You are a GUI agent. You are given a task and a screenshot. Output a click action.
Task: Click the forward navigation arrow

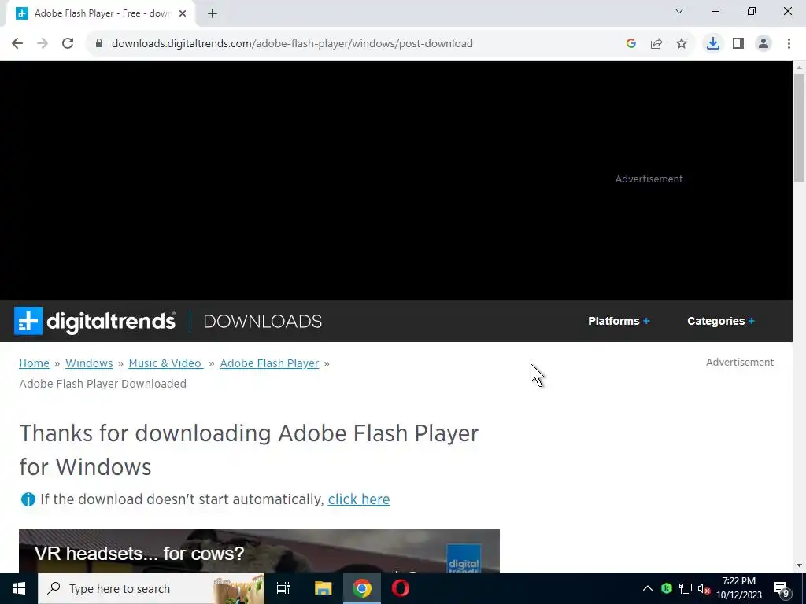pos(43,44)
